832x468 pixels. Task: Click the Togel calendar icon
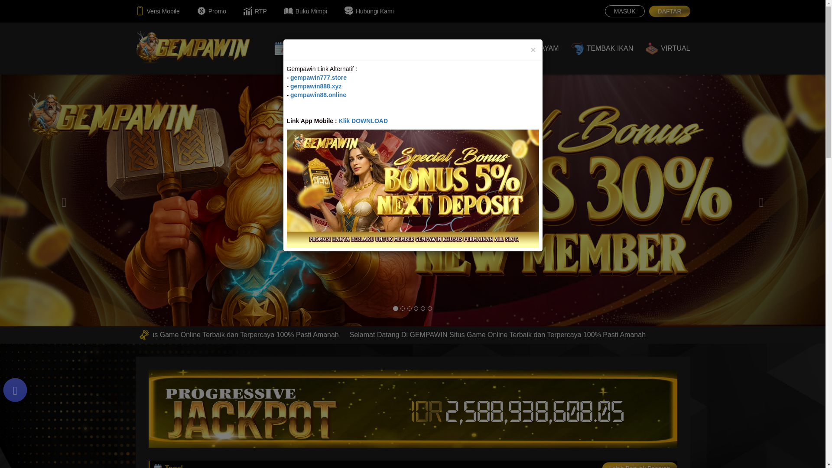pos(158,466)
